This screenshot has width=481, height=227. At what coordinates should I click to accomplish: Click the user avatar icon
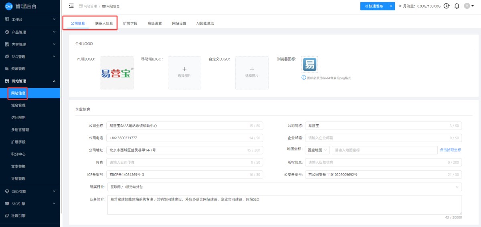coord(467,6)
